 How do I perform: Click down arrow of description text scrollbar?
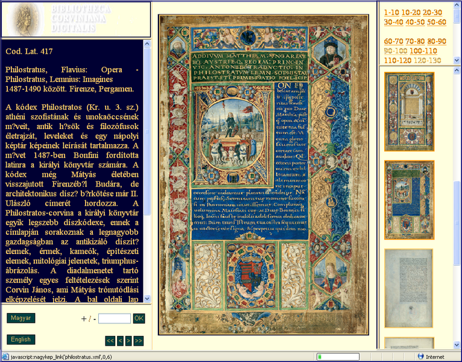tap(147, 298)
